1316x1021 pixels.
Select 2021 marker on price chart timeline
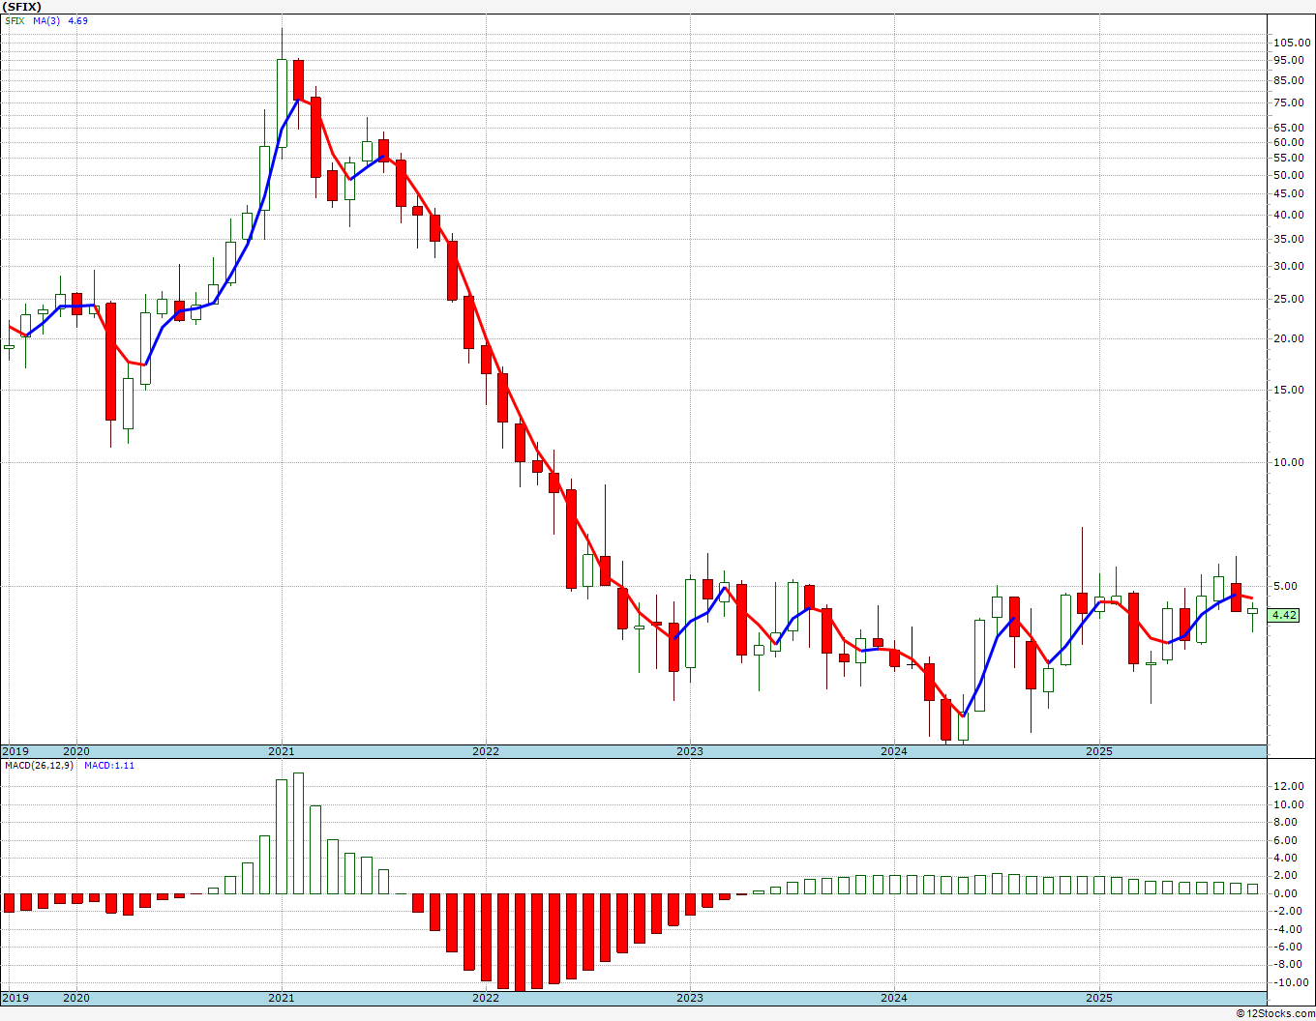coord(281,751)
